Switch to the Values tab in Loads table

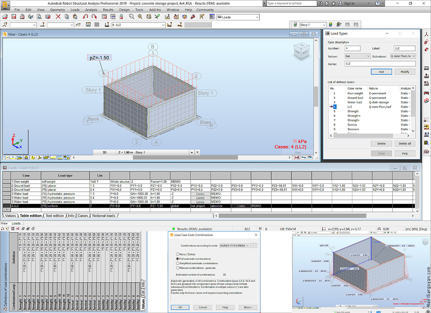[x=10, y=216]
